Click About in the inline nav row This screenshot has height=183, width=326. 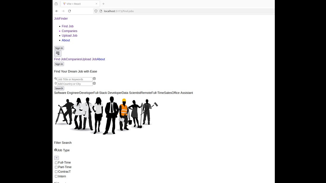[x=101, y=59]
